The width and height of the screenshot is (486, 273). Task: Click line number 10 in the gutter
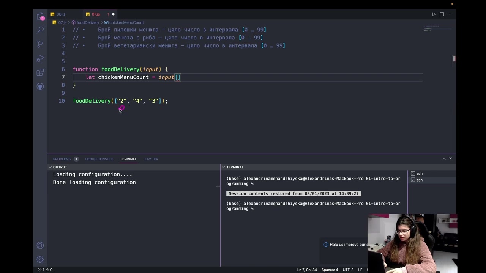[x=62, y=101]
